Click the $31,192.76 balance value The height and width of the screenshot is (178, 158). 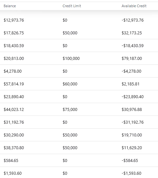[x=14, y=122]
